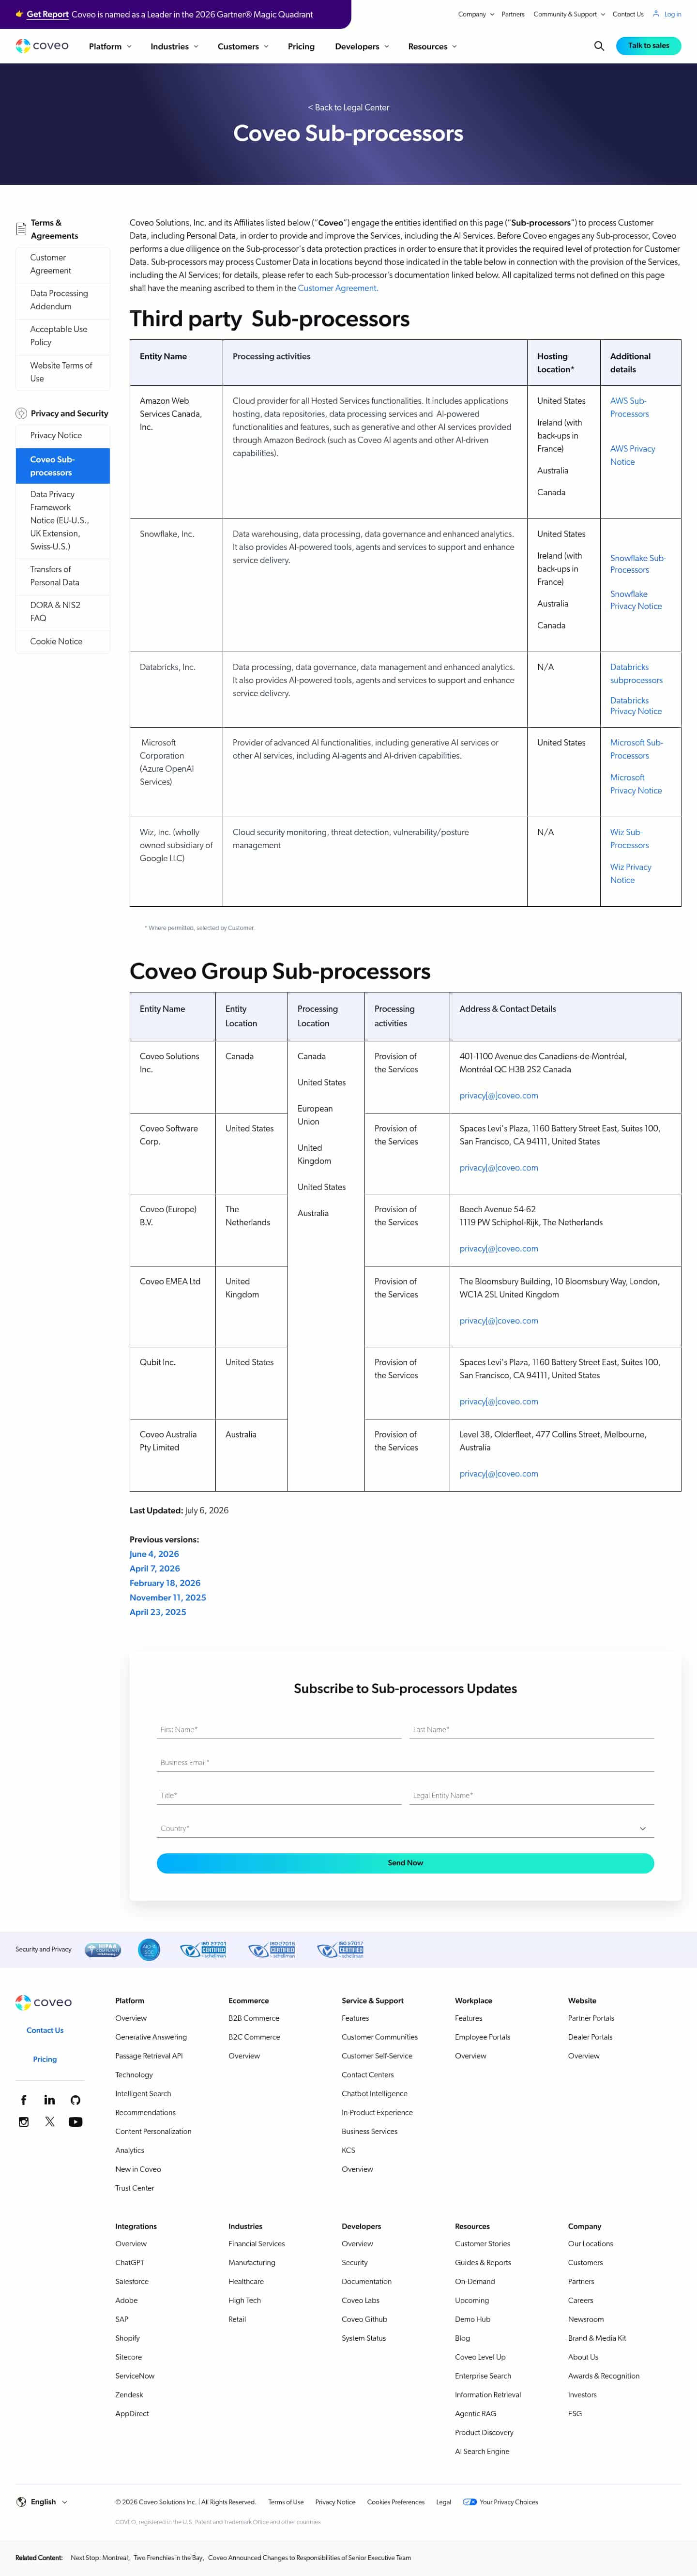The width and height of the screenshot is (697, 2576).
Task: Open the AWS Privacy Notice link
Action: click(x=632, y=455)
